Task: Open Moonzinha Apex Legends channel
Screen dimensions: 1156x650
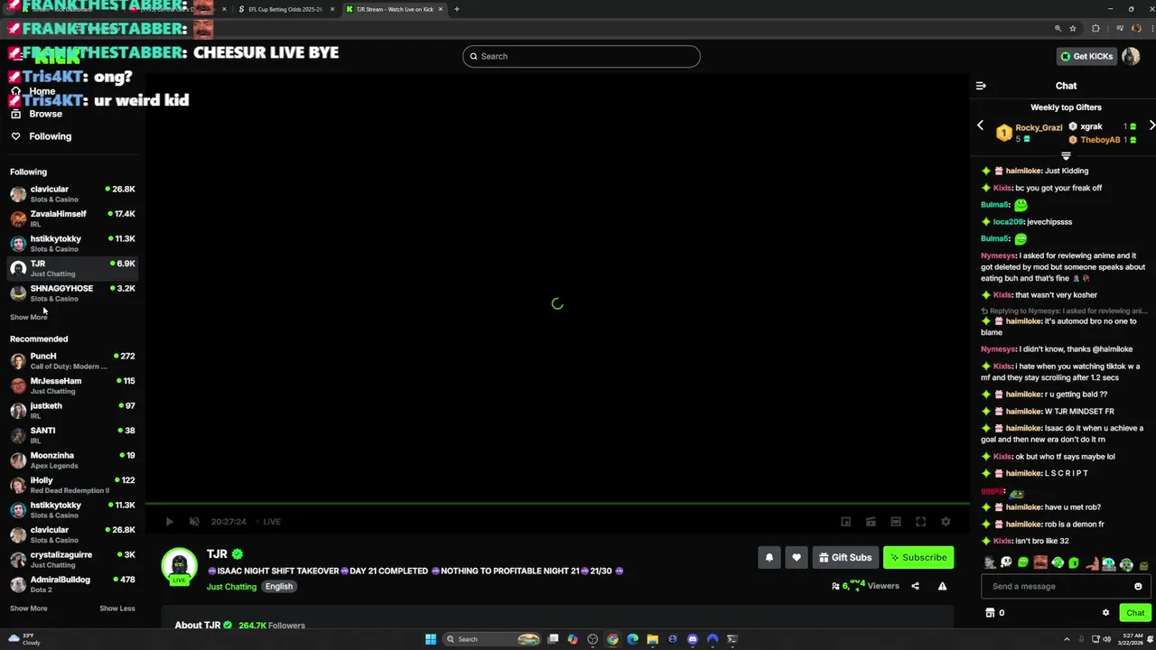Action: (72, 460)
